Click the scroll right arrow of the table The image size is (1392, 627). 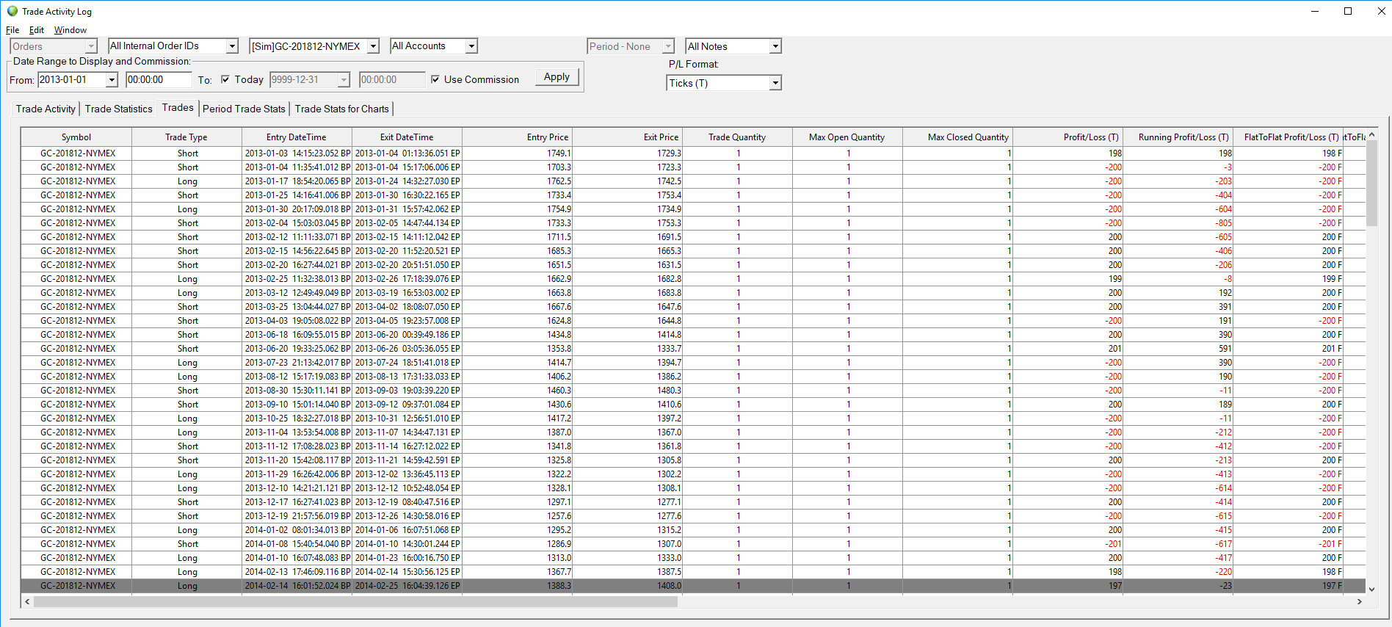1360,601
